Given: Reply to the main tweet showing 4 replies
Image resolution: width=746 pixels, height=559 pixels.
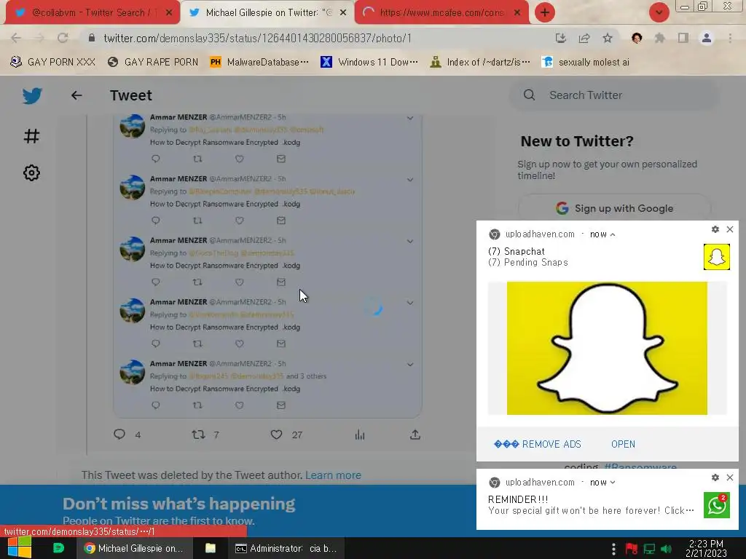Looking at the screenshot, I should pos(119,434).
